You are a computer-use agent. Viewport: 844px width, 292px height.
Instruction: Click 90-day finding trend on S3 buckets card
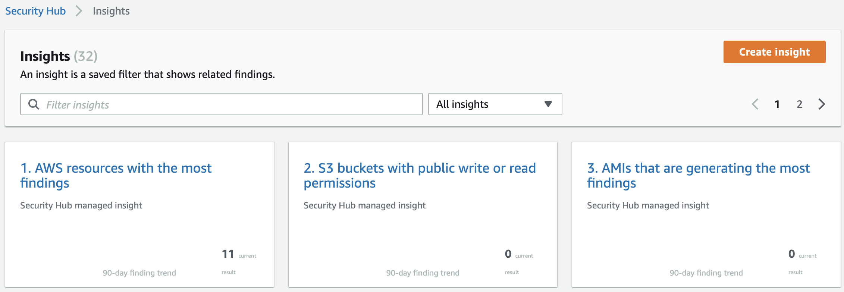(x=423, y=273)
